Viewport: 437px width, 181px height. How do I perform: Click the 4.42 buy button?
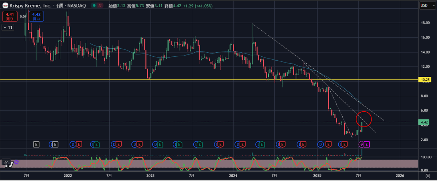click(36, 16)
